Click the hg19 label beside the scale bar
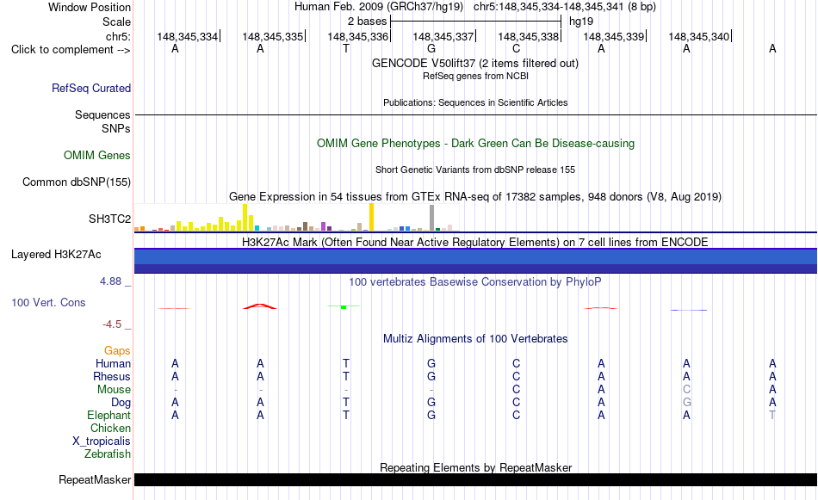 pyautogui.click(x=581, y=22)
